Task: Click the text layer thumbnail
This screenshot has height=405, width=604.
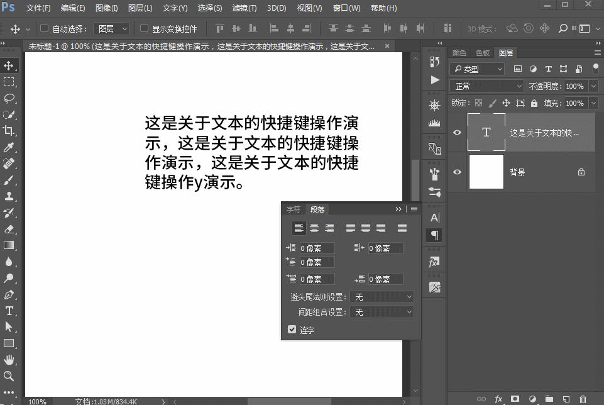Action: pyautogui.click(x=486, y=132)
